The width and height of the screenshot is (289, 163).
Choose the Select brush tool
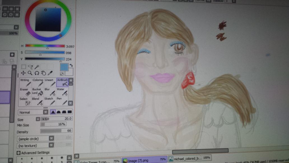point(25,101)
